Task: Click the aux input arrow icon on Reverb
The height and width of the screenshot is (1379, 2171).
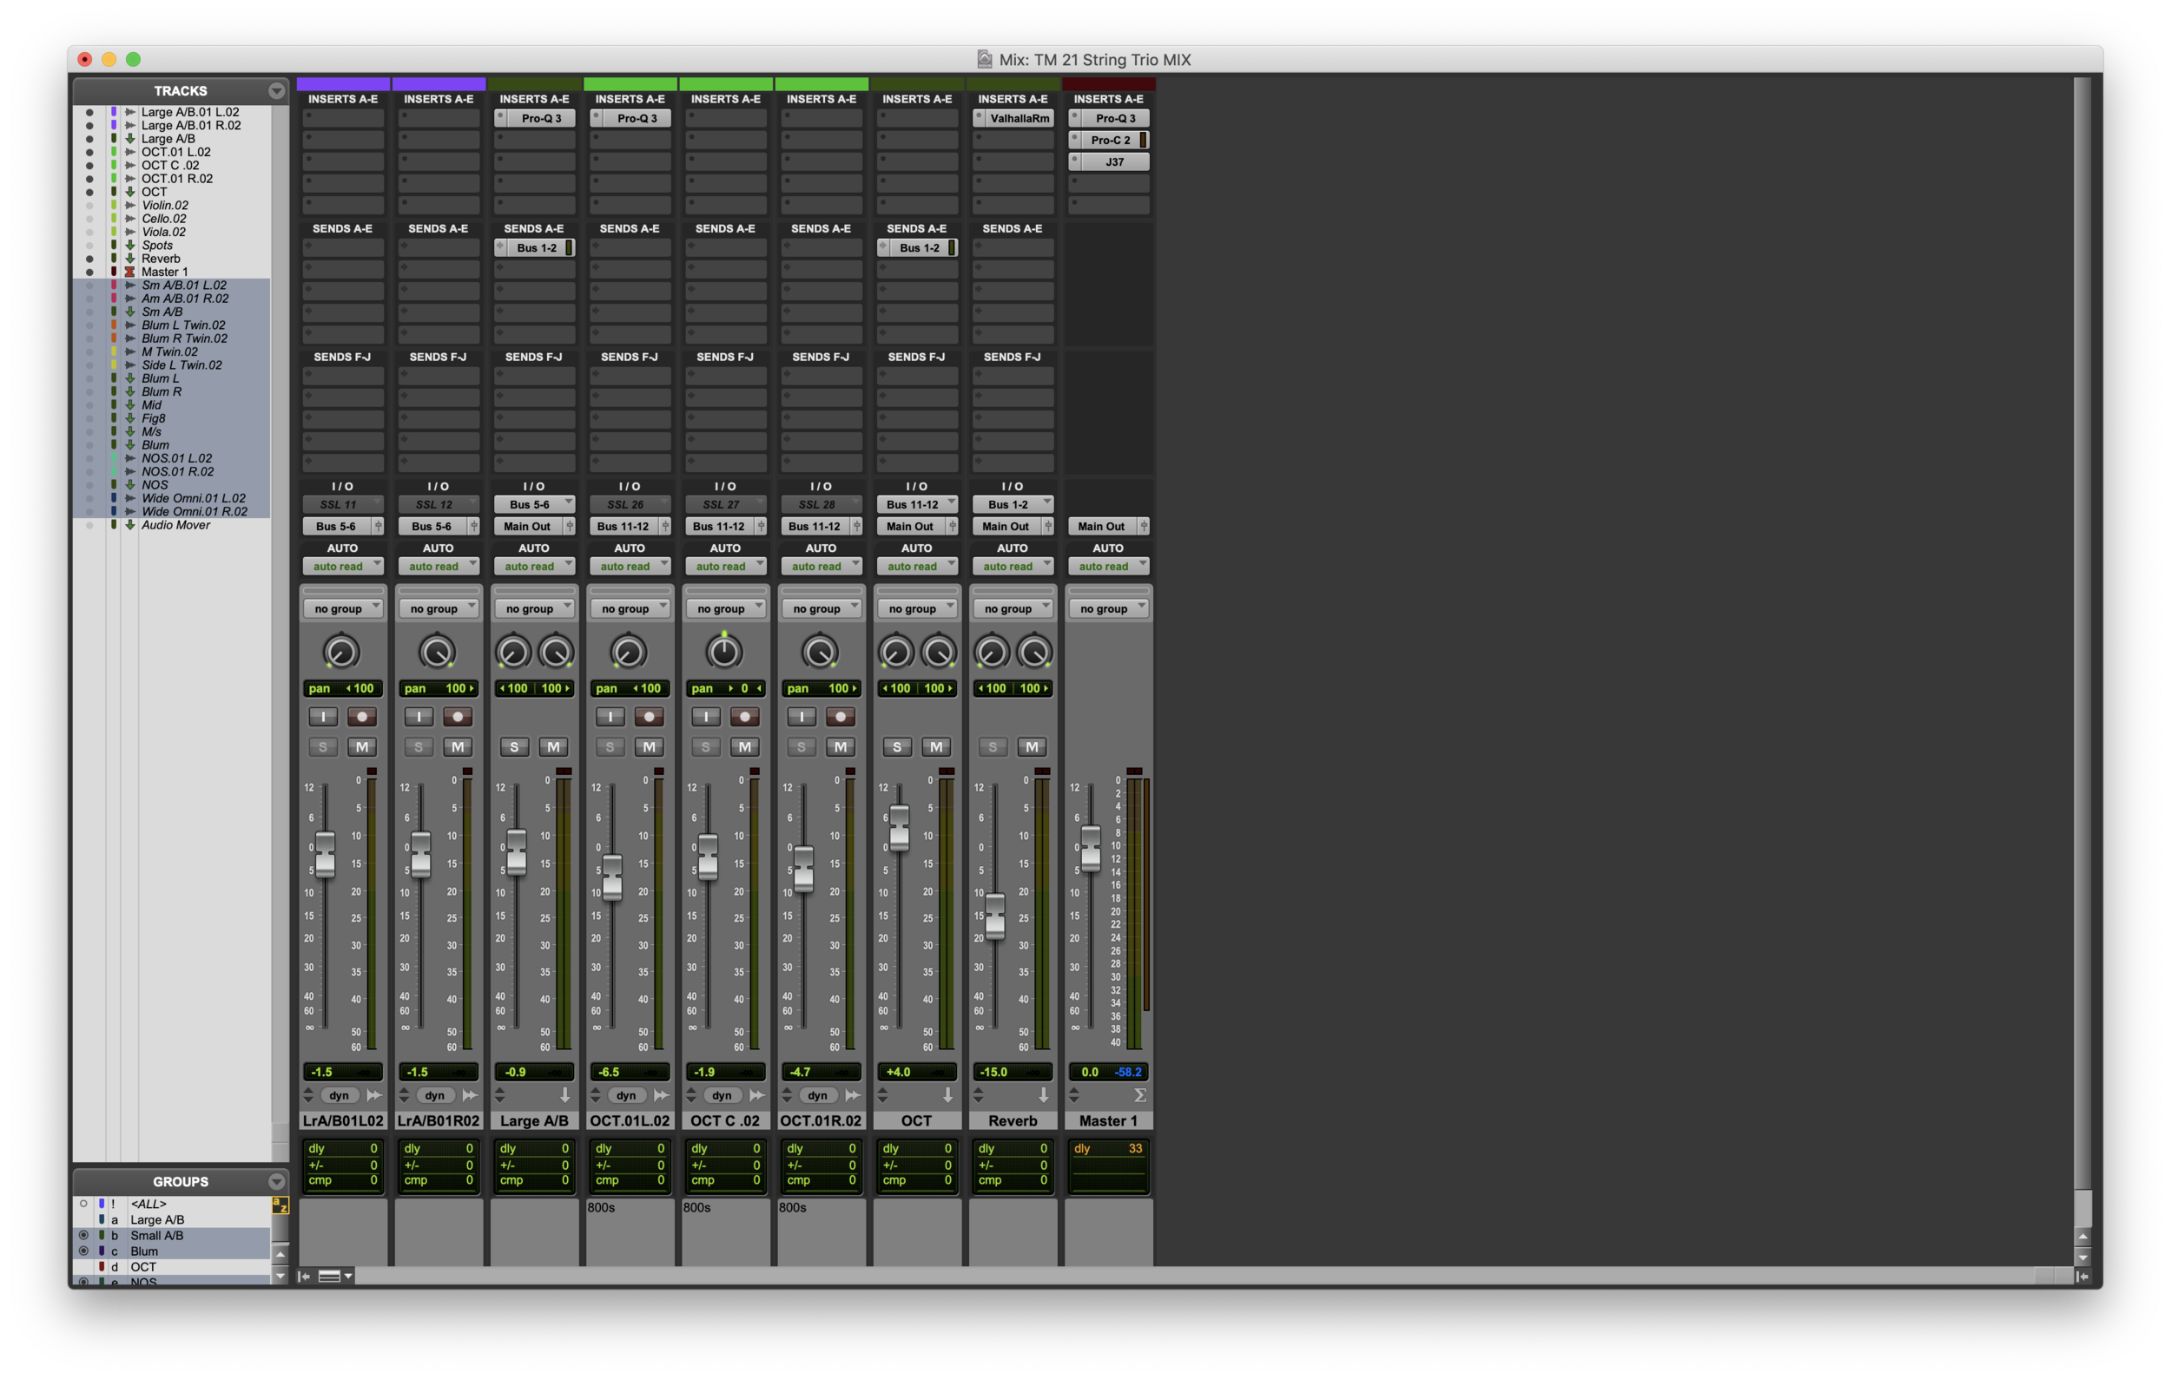Action: (1044, 1096)
